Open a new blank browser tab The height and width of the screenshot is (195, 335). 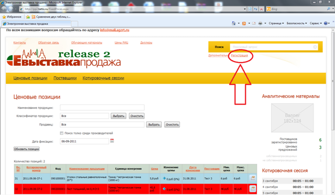pyautogui.click(x=74, y=24)
